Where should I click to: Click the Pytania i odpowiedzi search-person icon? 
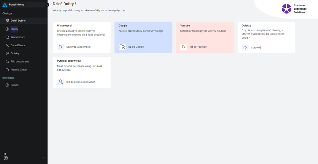click(x=61, y=82)
